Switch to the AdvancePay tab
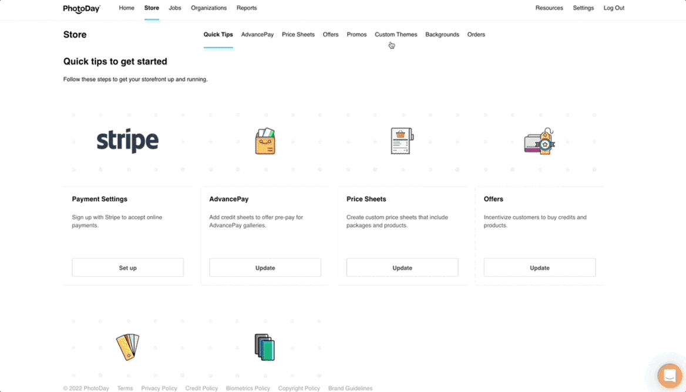686x392 pixels. click(x=257, y=35)
